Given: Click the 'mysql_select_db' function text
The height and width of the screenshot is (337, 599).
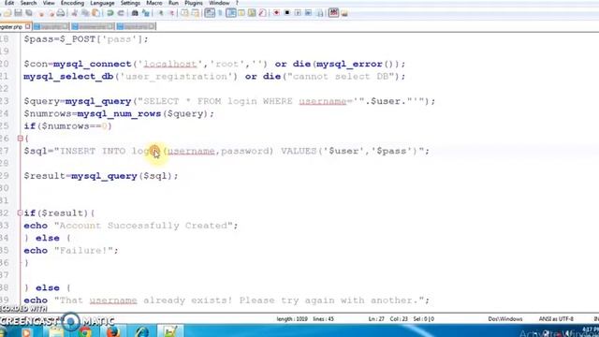Looking at the screenshot, I should [x=68, y=77].
